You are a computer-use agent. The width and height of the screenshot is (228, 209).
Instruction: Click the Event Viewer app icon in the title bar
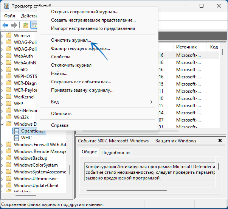pyautogui.click(x=6, y=6)
